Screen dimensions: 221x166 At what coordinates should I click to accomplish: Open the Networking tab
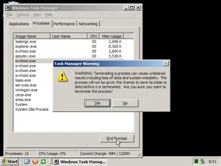click(88, 24)
